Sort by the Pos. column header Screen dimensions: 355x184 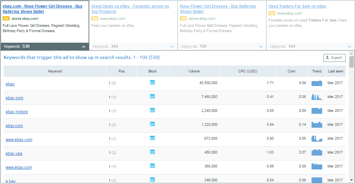(122, 71)
